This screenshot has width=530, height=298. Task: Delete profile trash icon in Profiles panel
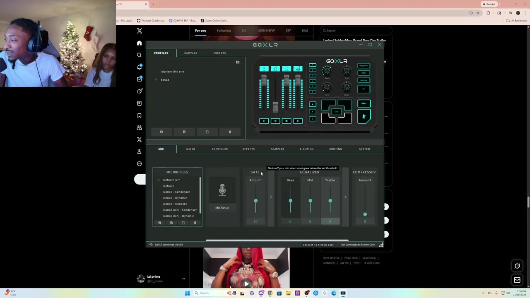(x=230, y=132)
